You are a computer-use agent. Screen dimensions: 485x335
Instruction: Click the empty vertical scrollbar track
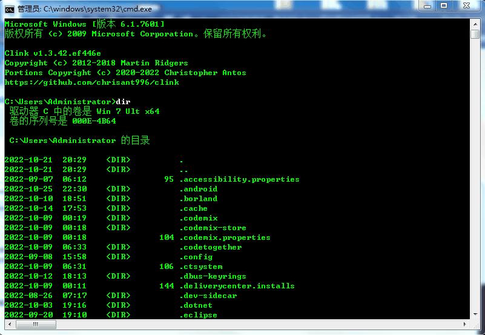pos(475,182)
